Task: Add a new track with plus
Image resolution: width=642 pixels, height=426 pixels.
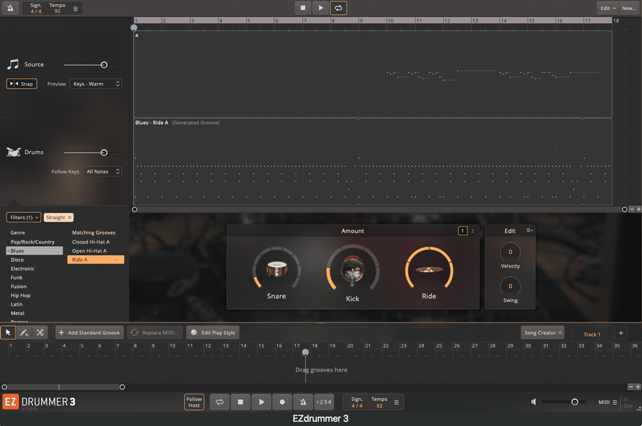Action: pos(621,333)
